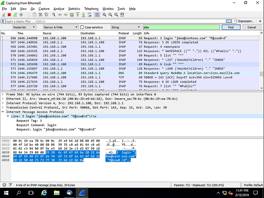This screenshot has height=198, width=264.
Task: Expand the Frame 566 details
Action: click(x=3, y=94)
